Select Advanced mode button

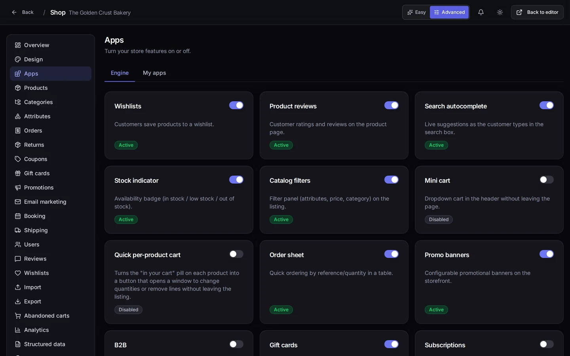pos(449,12)
